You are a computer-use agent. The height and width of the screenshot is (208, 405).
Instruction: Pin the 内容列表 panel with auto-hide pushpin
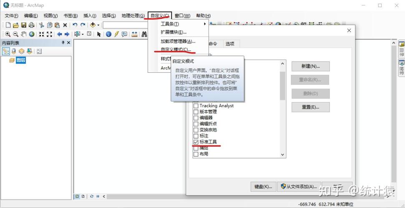[x=63, y=43]
